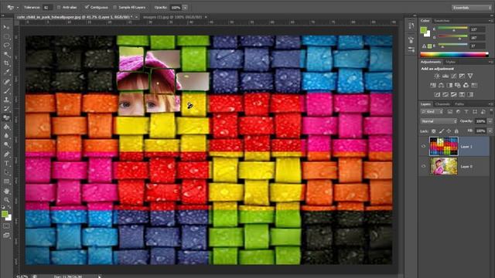
Task: Select the Paint Bucket tool
Action: coord(6,127)
